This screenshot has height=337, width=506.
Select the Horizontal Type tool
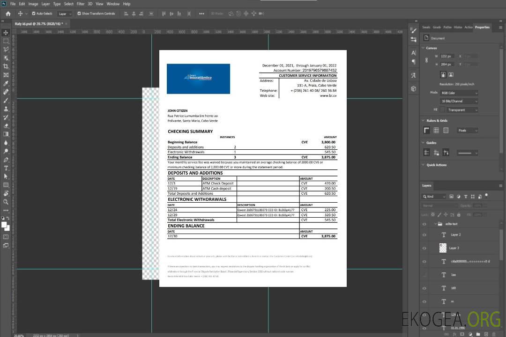click(x=6, y=168)
